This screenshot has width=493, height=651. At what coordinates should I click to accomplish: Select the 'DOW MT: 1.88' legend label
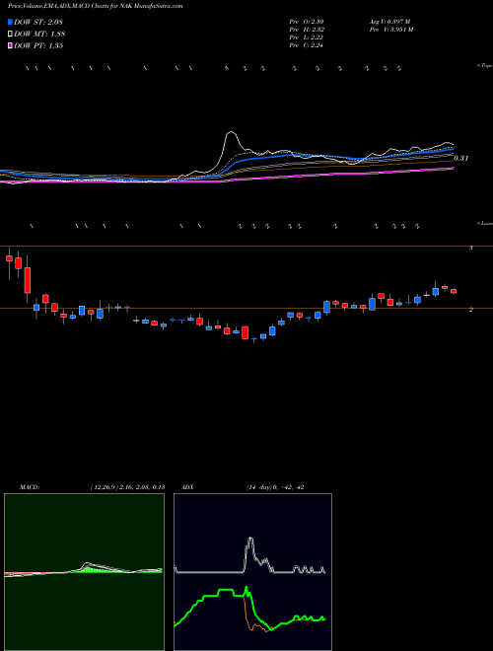(x=39, y=35)
